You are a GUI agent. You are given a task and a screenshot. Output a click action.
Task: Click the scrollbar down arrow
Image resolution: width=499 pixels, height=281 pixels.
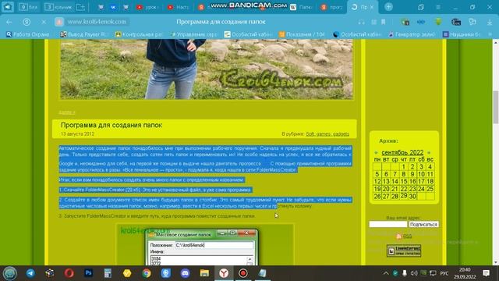(x=496, y=263)
